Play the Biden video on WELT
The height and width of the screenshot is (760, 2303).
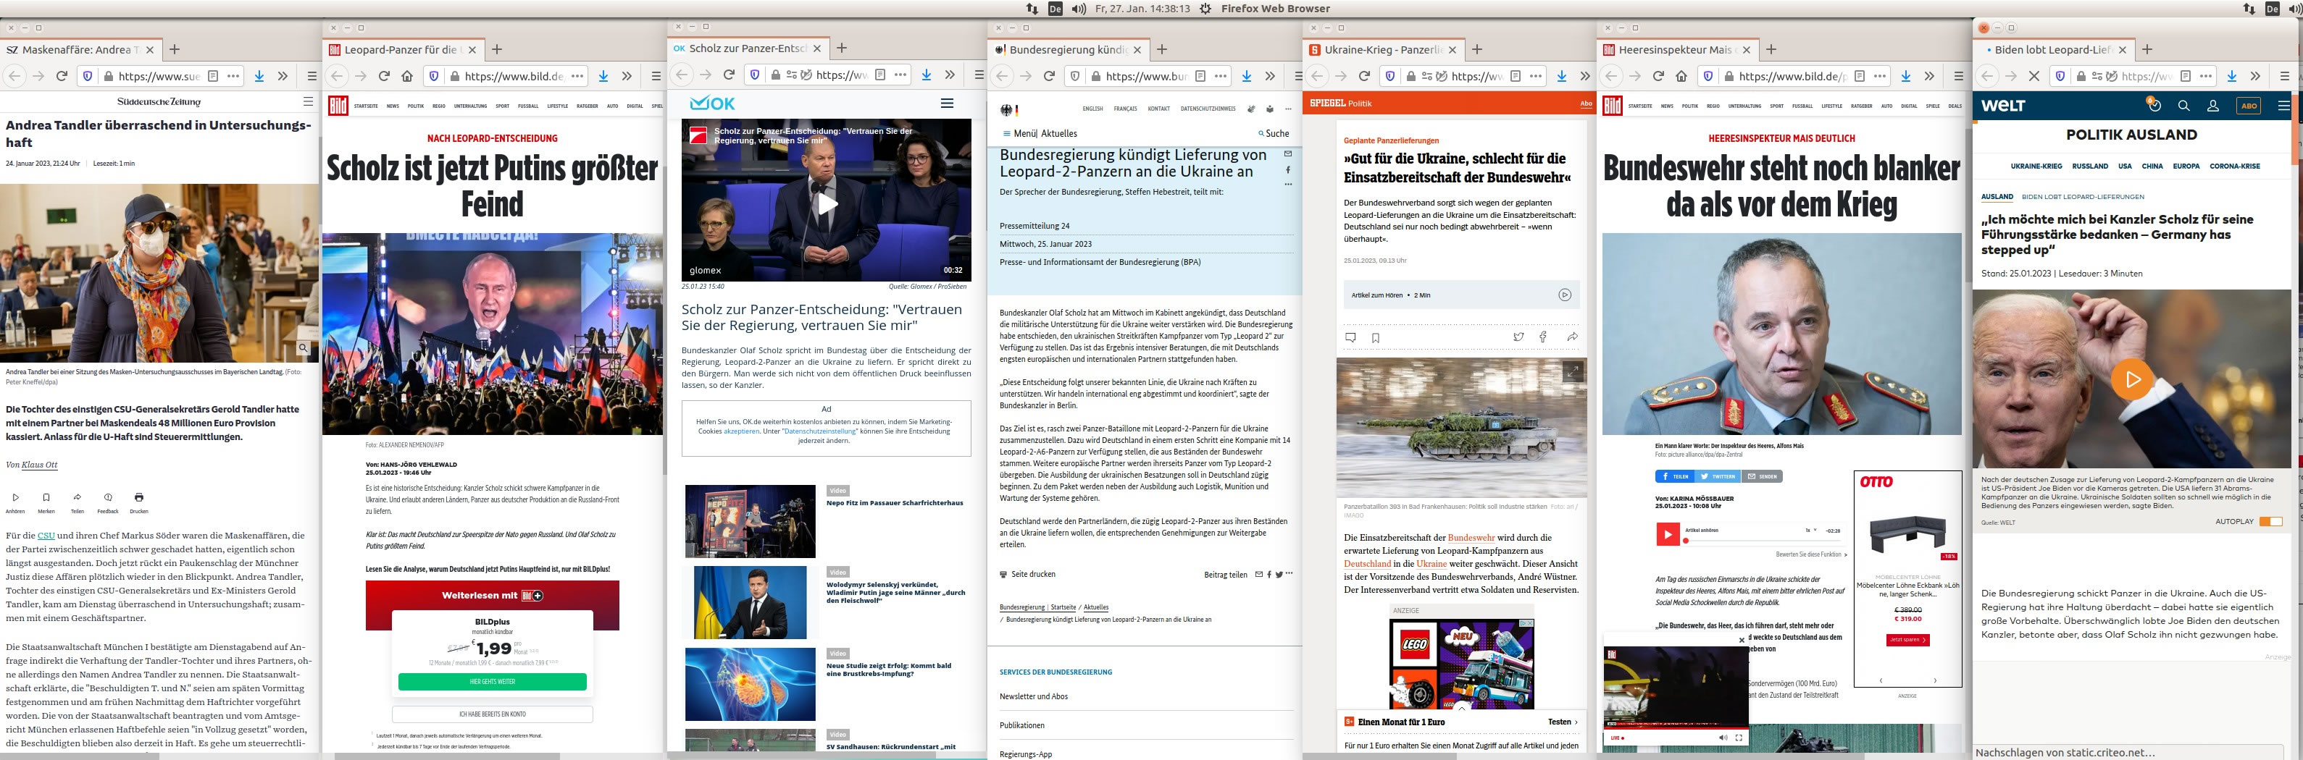[x=2132, y=379]
